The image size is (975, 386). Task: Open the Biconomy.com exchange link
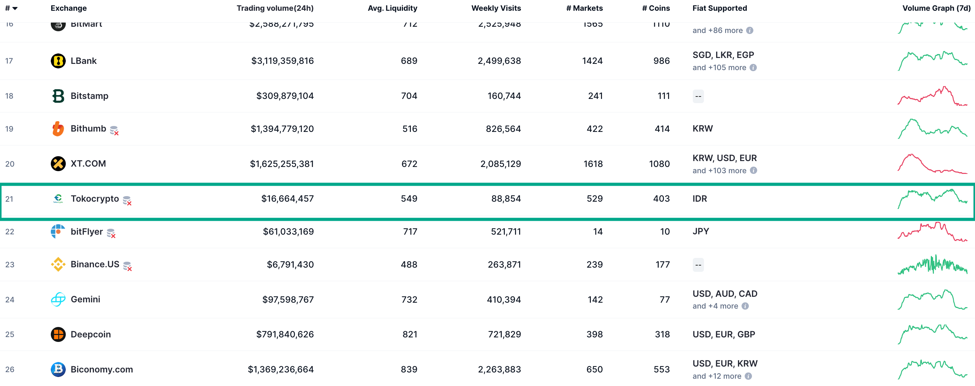click(102, 369)
